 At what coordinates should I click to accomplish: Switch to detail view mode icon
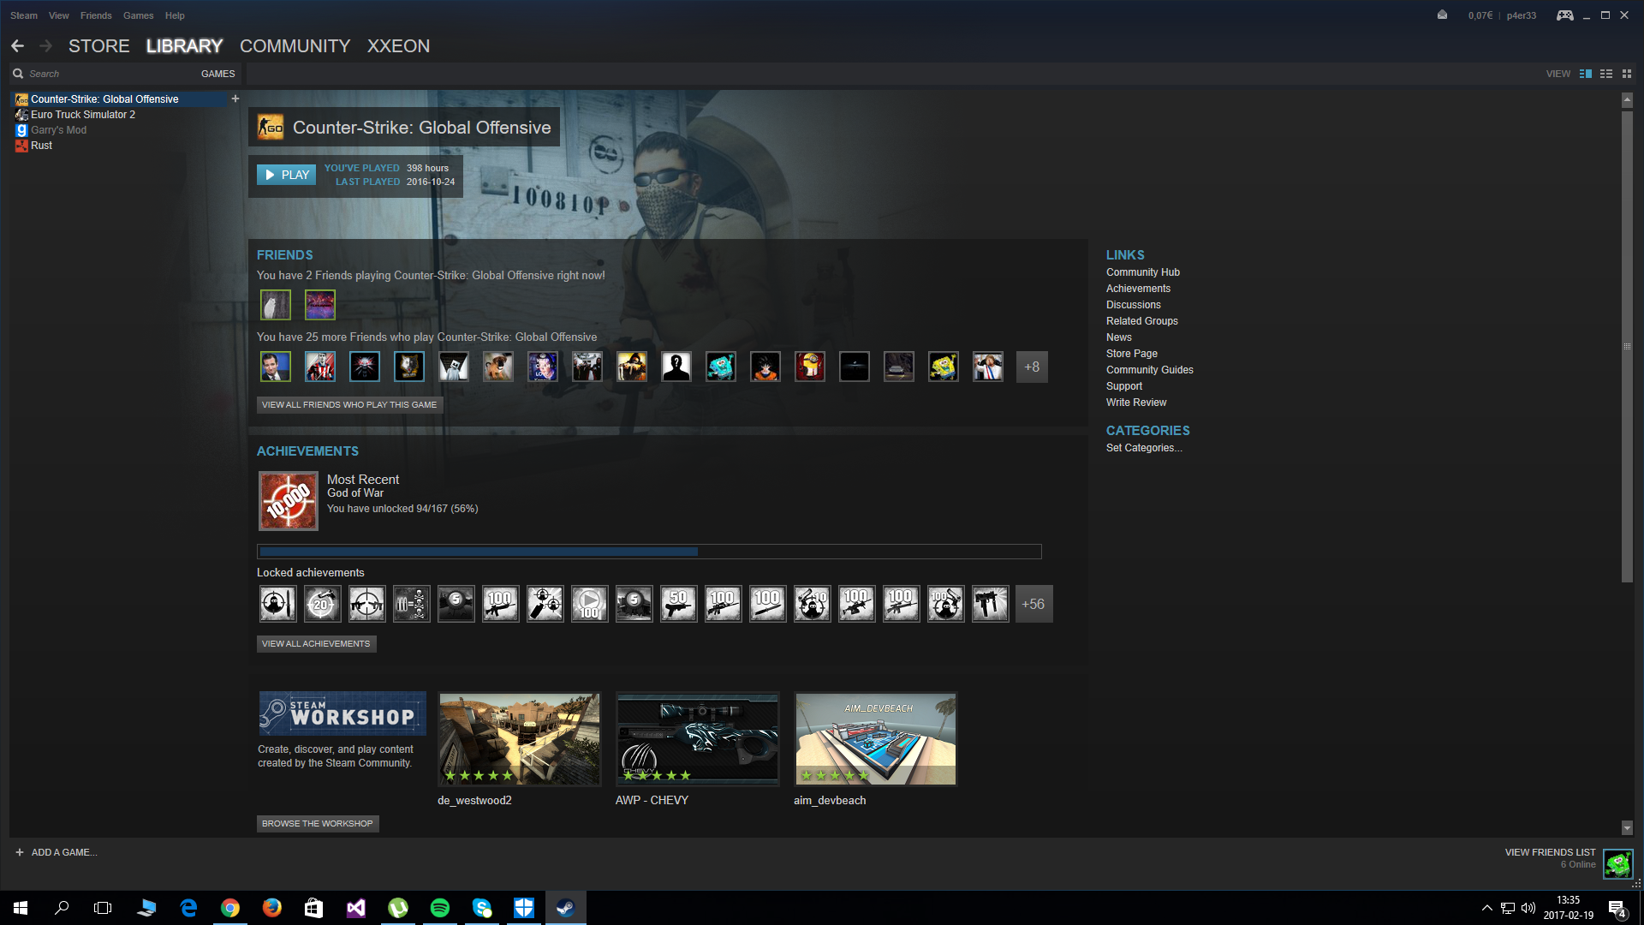[1586, 74]
